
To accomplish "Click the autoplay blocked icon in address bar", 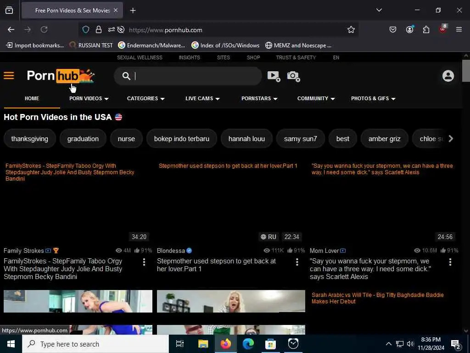I will (x=121, y=30).
